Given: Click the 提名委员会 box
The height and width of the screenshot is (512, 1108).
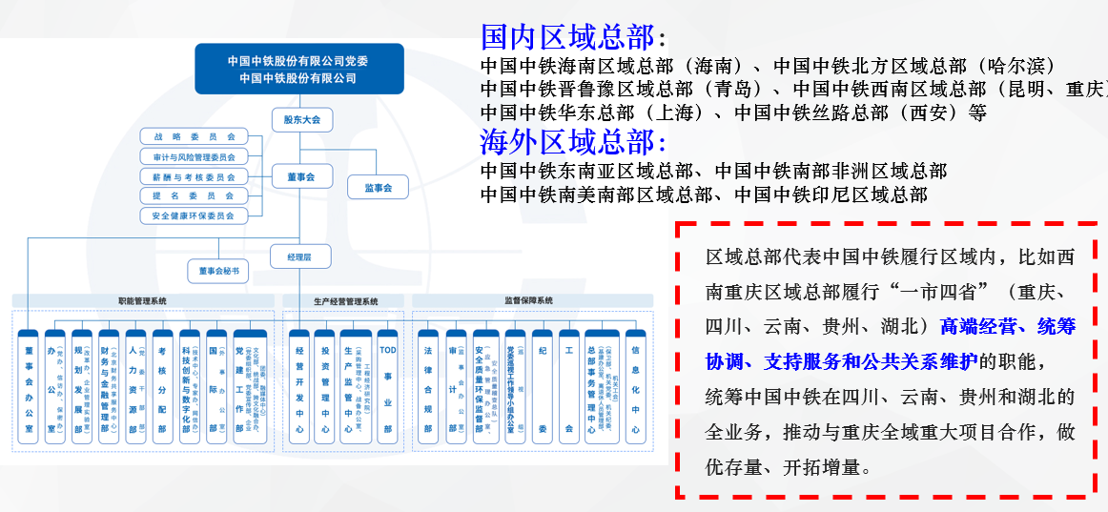Looking at the screenshot, I should (x=195, y=195).
